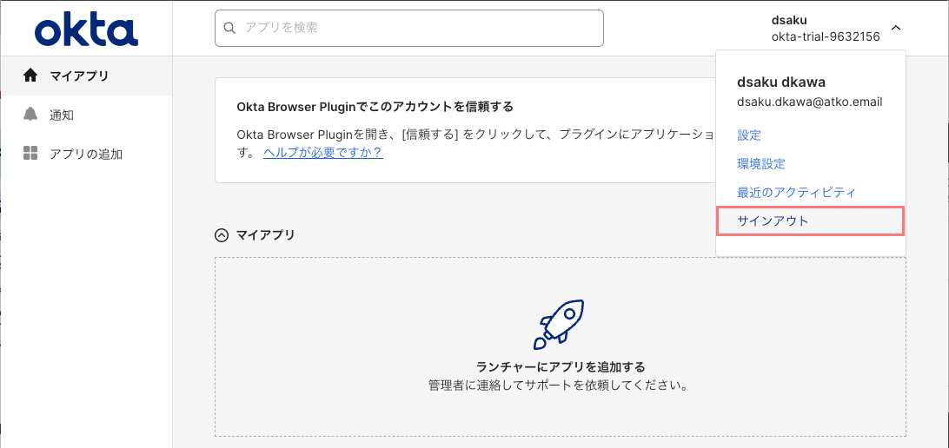Open notifications via the bell icon

(x=30, y=115)
